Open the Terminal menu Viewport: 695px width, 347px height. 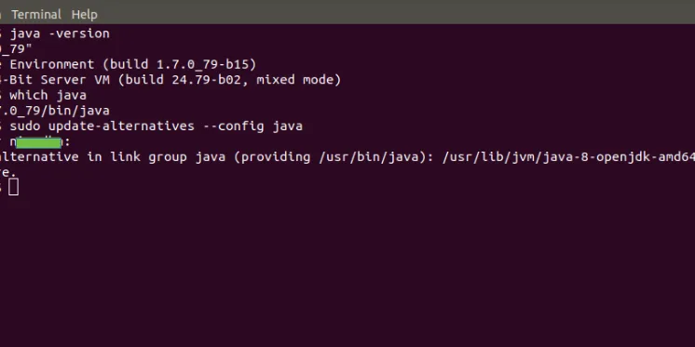coord(36,15)
